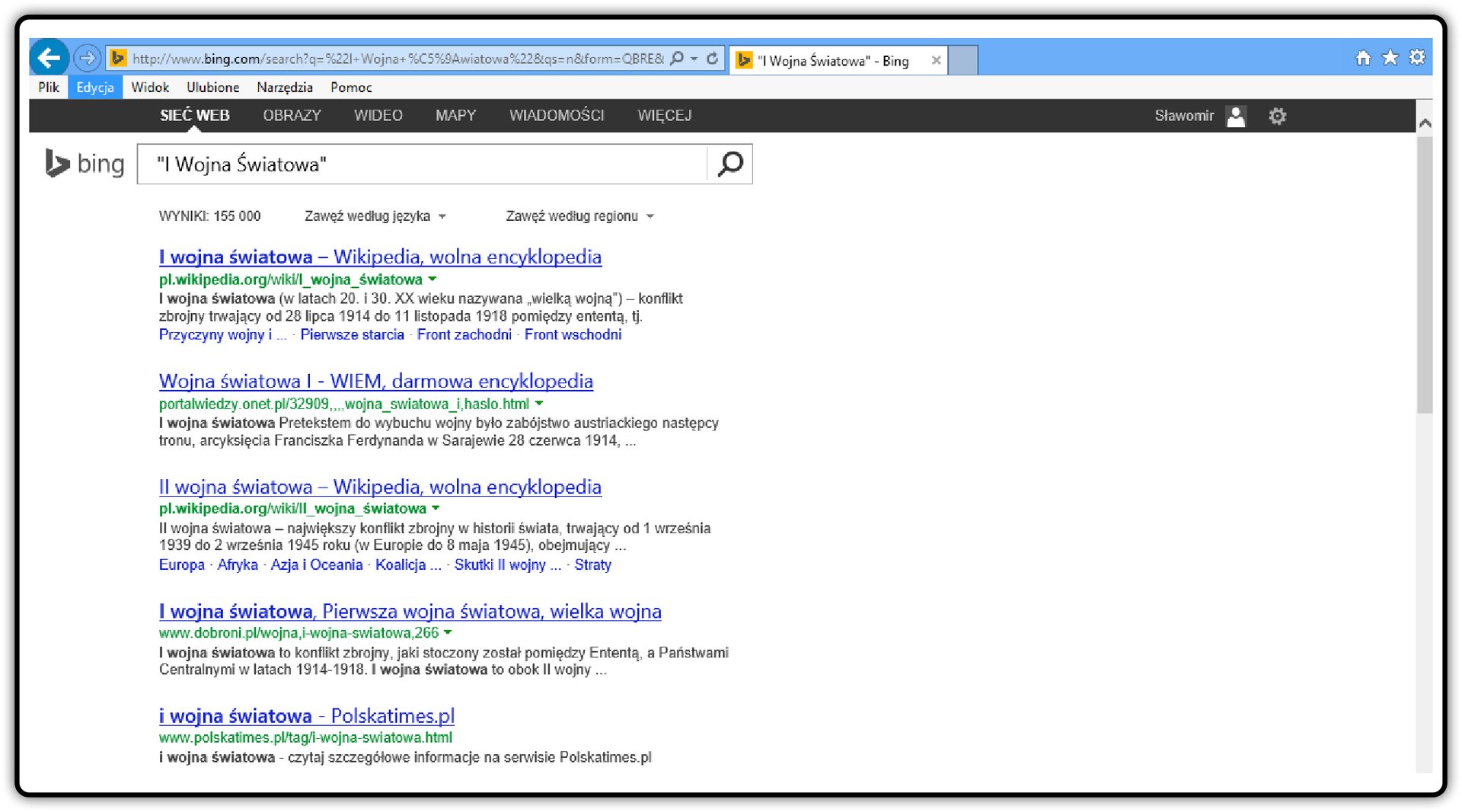The width and height of the screenshot is (1462, 812).
Task: Open Pierwsze starcia sublink
Action: point(352,334)
